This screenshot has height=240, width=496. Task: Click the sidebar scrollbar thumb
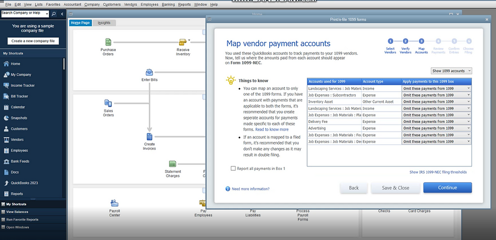point(64,64)
